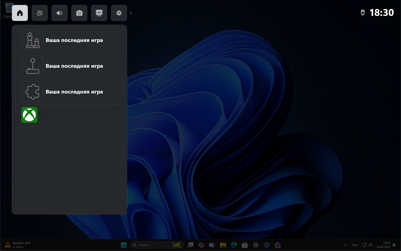The width and height of the screenshot is (401, 251).
Task: Select "Ваша последняя игра" next to puzzle icon
Action: click(74, 92)
